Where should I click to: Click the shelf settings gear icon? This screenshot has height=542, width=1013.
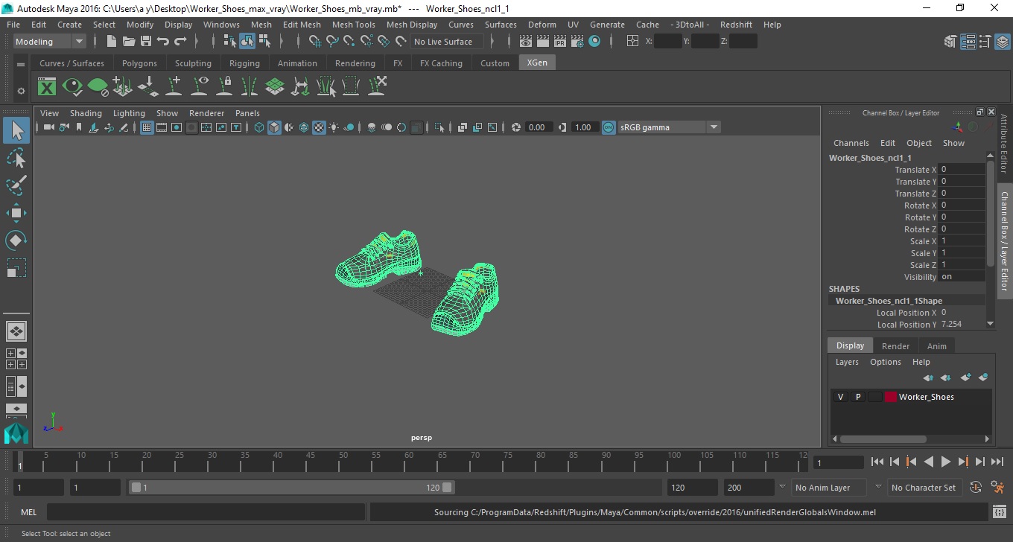21,91
